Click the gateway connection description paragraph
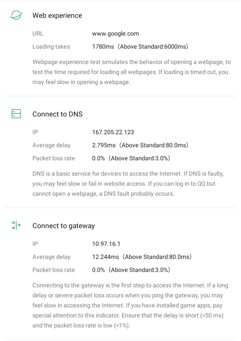Viewport: 241px width, 341px height. click(x=130, y=305)
